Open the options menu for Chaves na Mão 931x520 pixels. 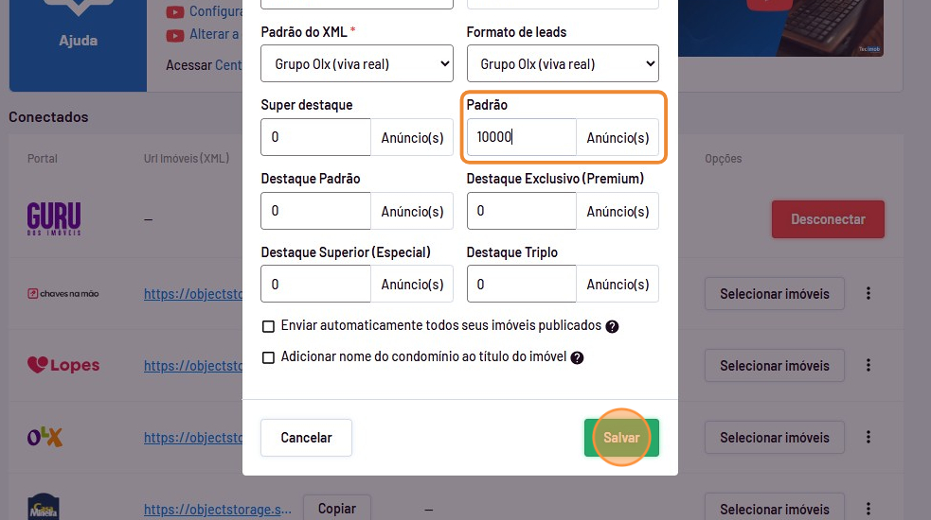point(868,294)
